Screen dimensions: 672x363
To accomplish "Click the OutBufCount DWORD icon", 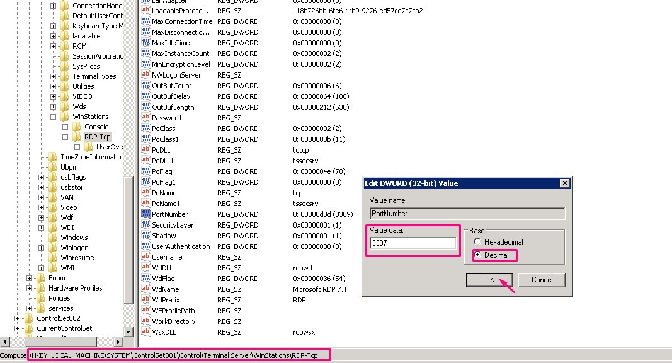I will (145, 85).
